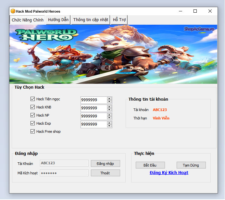Click the Palworld Hero banner image
The height and width of the screenshot is (200, 225).
pos(113,54)
